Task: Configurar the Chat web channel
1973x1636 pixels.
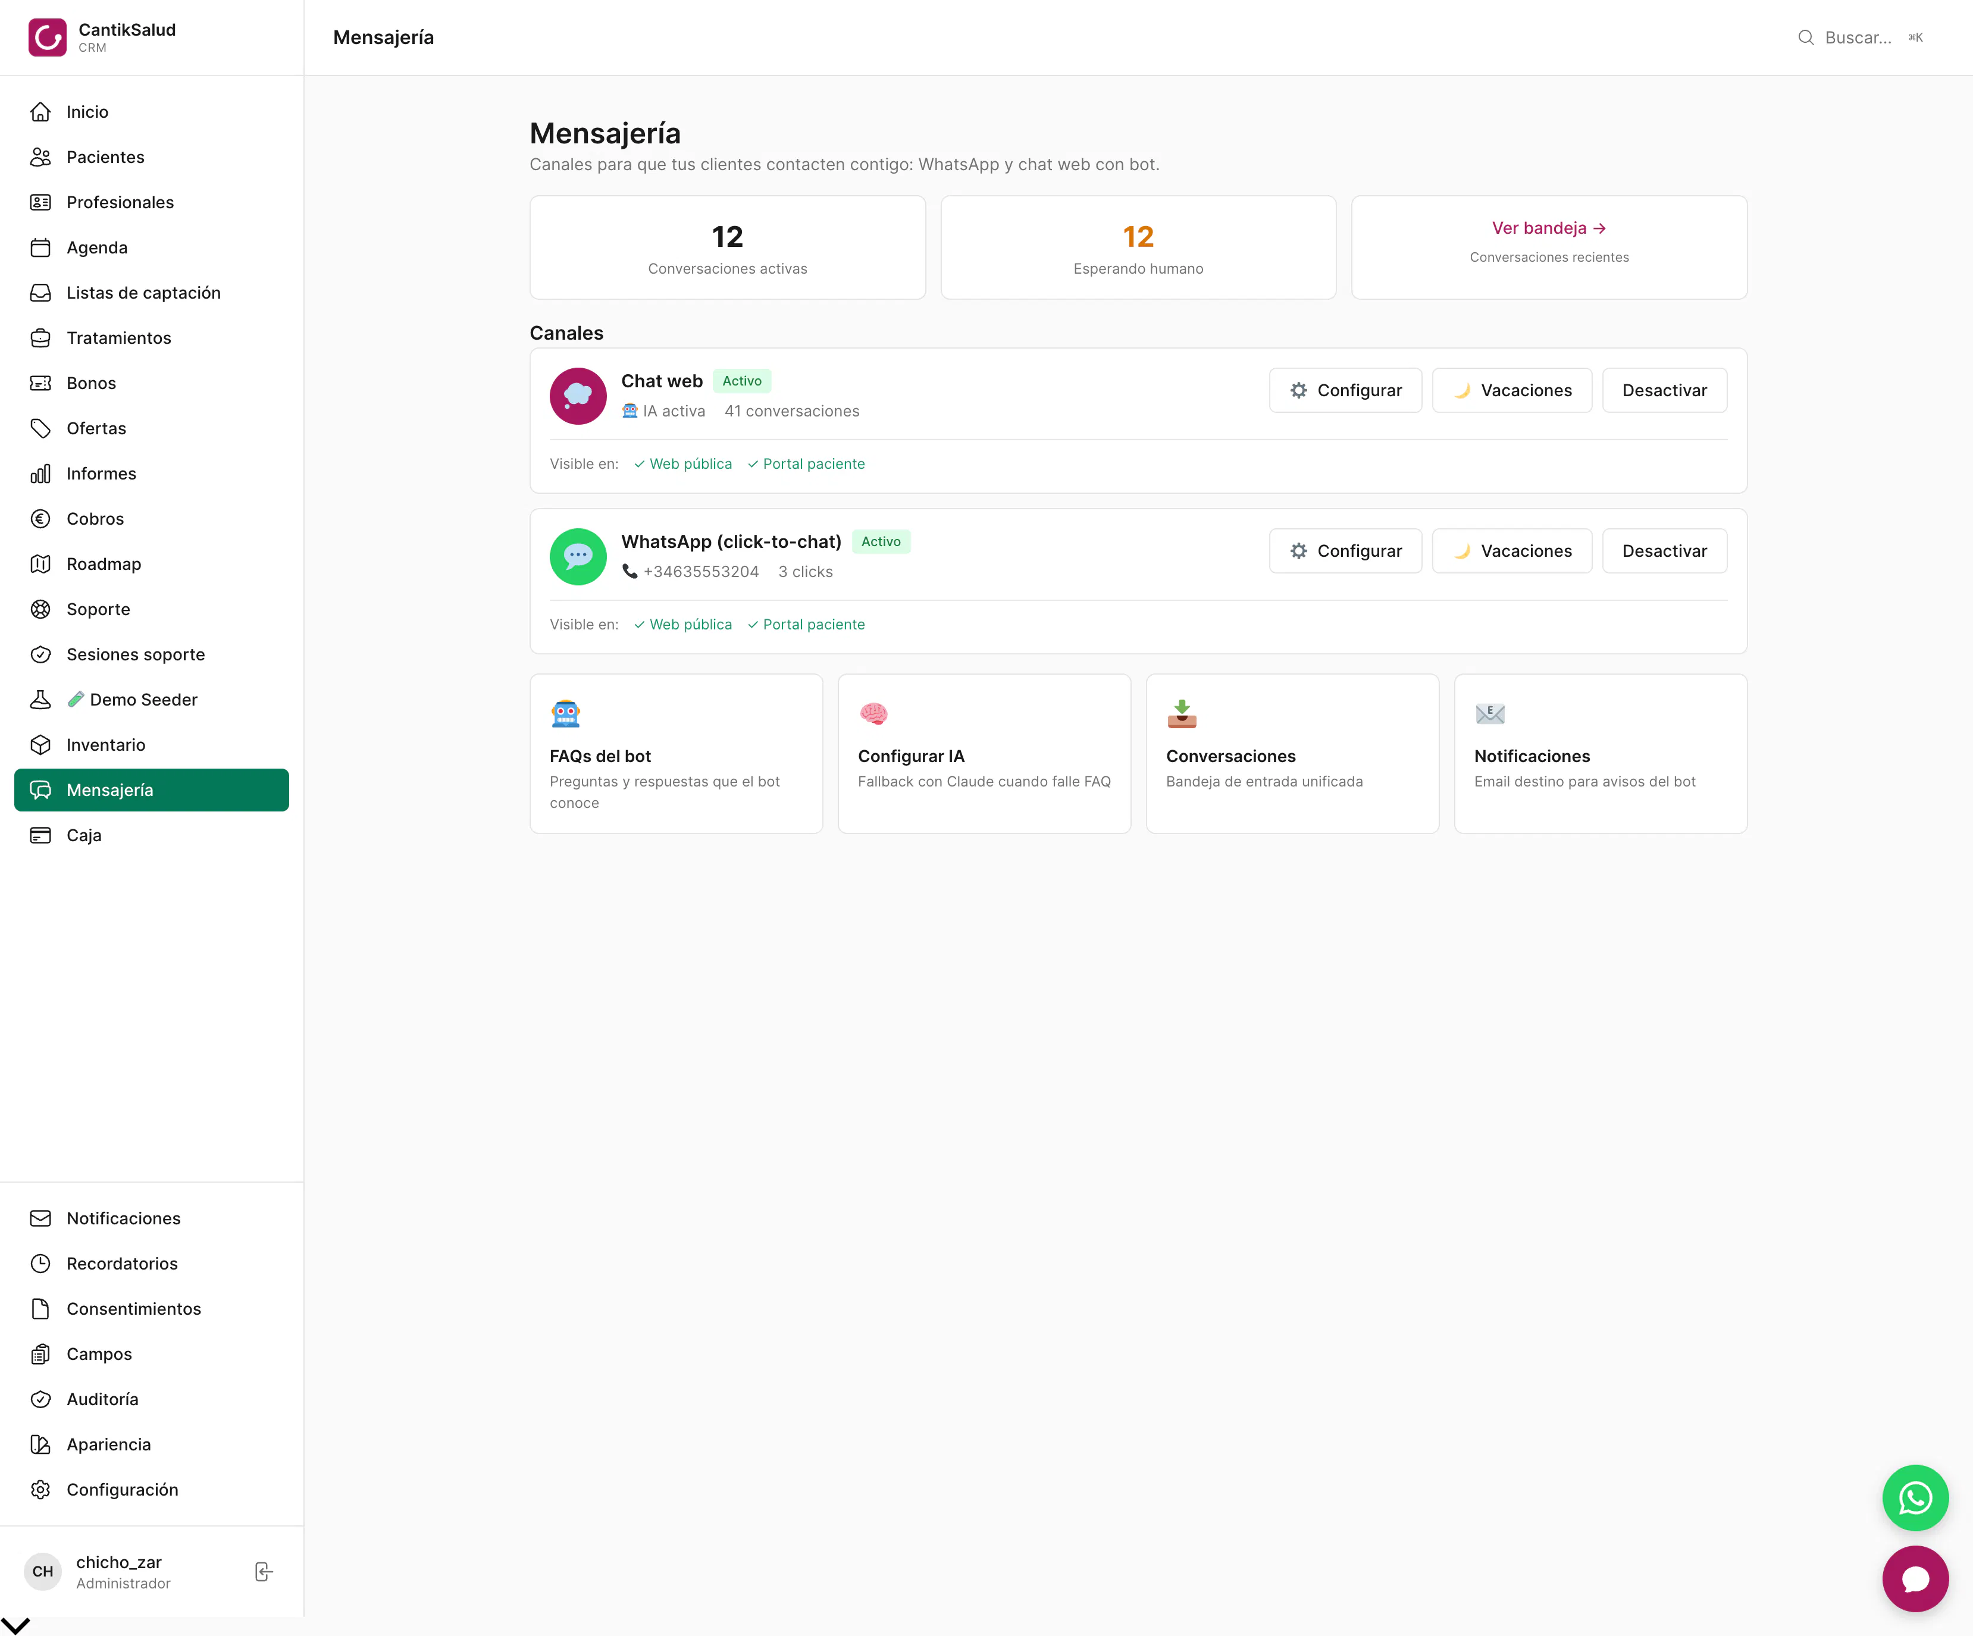Action: click(x=1345, y=390)
